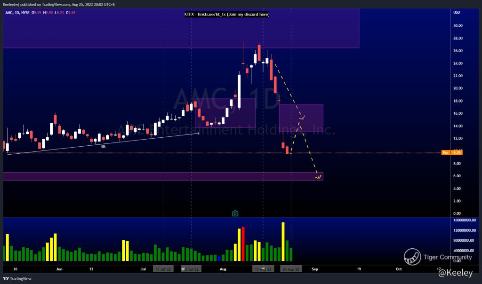
Task: Click the blue volume bar
Action: coord(219,258)
